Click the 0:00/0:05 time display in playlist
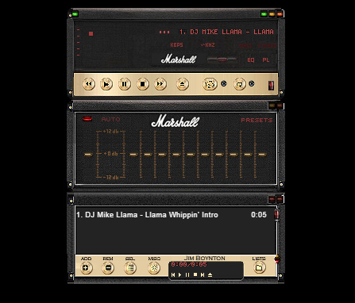The width and height of the screenshot is (355, 303). [x=189, y=264]
